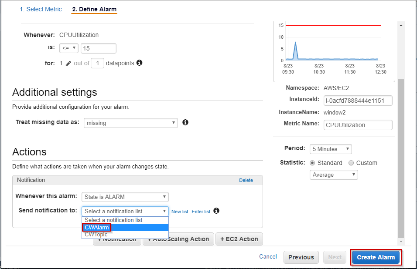This screenshot has width=417, height=269.
Task: Open the Whenever this alarm state dropdown
Action: (125, 197)
